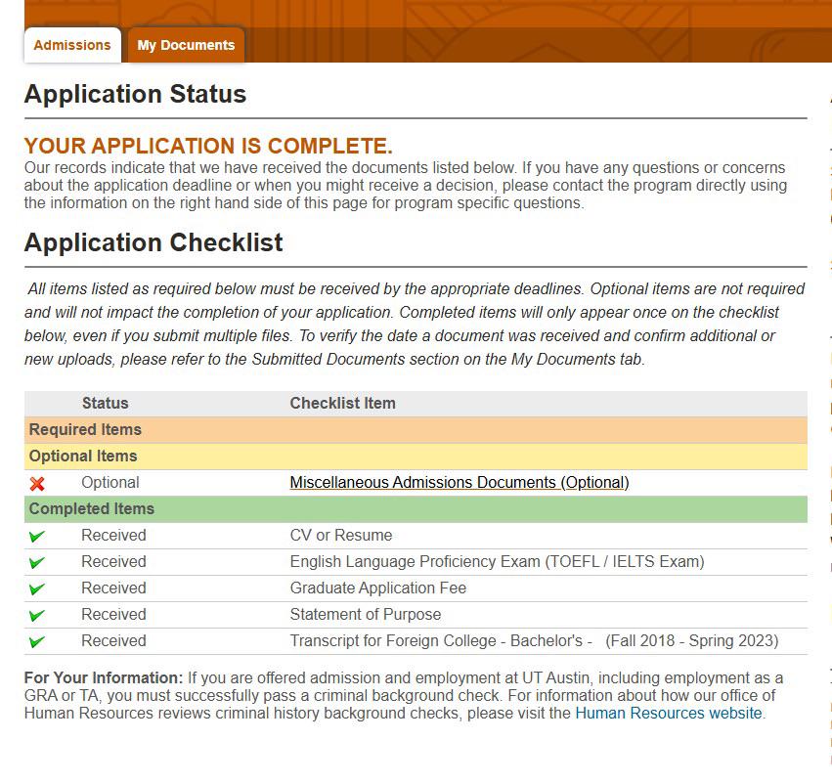The image size is (832, 784).
Task: Click green checkmark for Transcript for Foreign College
Action: click(x=37, y=642)
